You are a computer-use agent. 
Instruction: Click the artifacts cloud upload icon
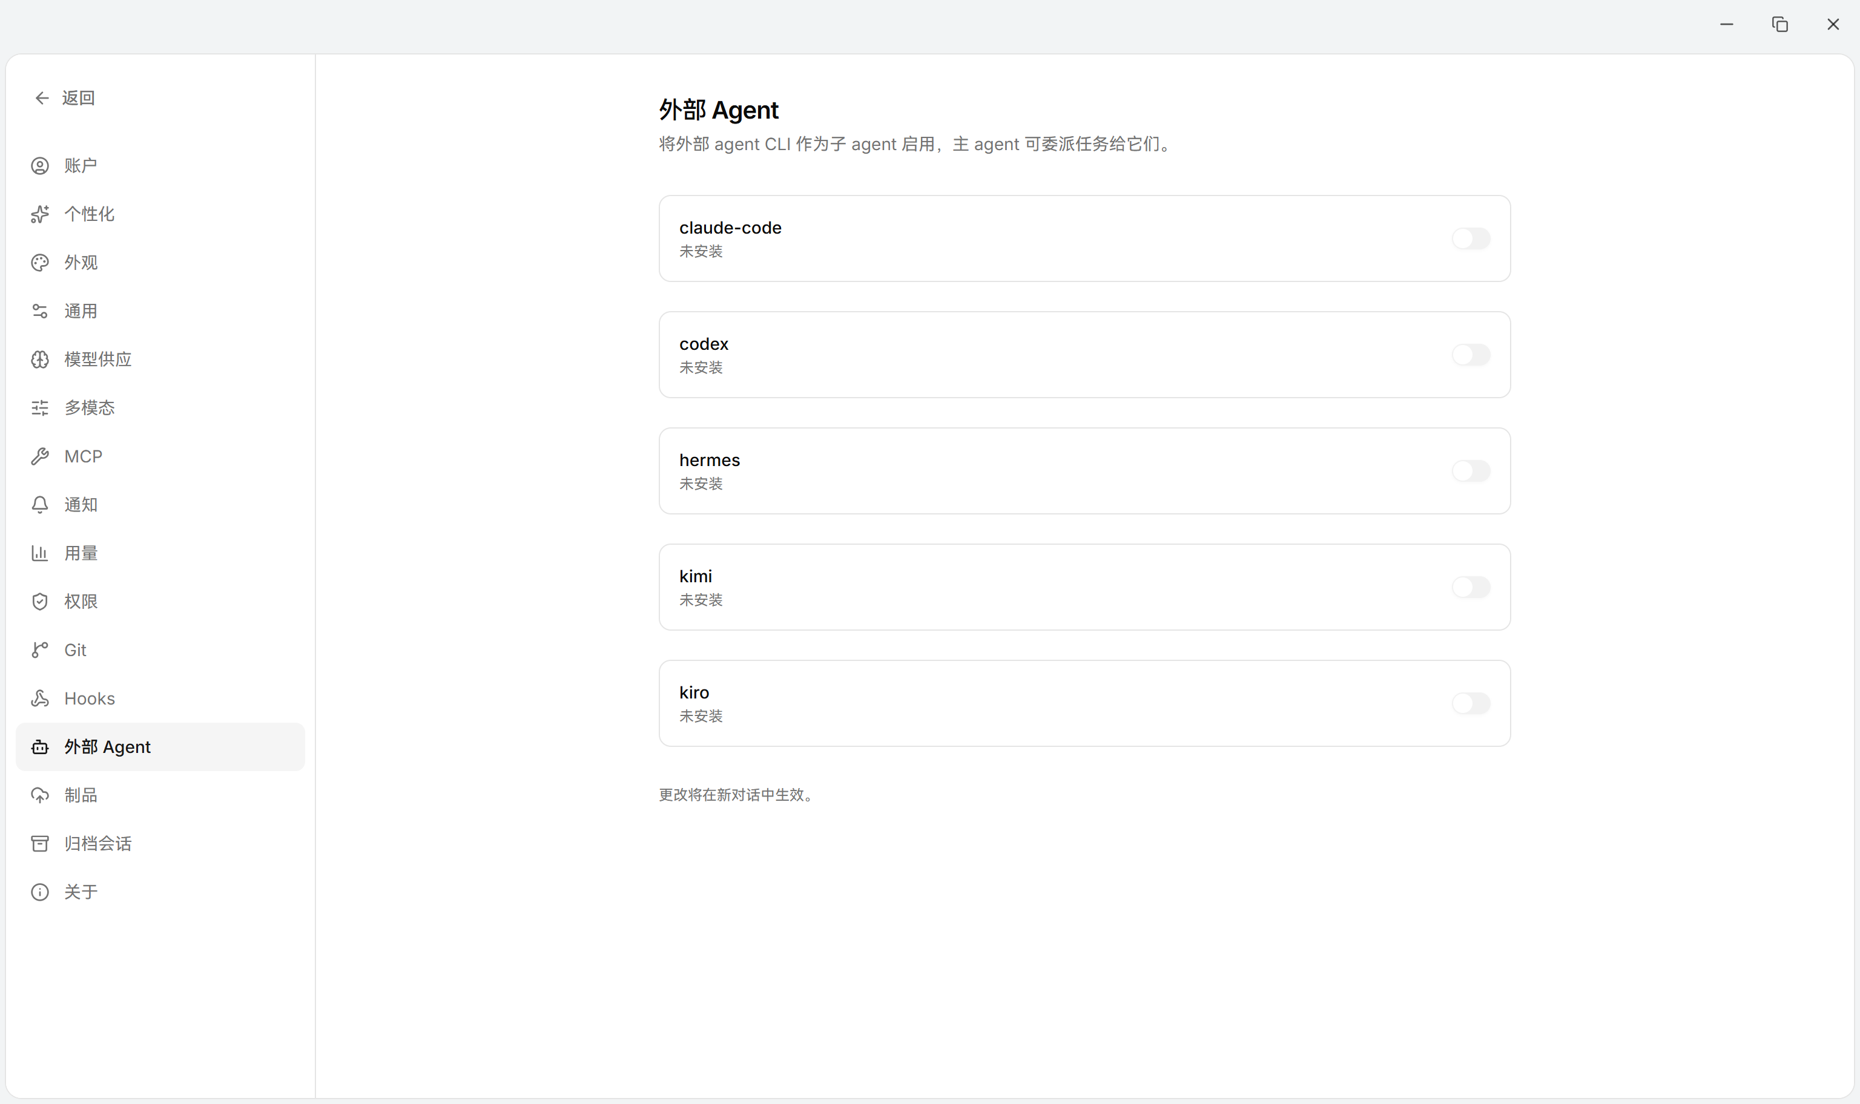[40, 795]
